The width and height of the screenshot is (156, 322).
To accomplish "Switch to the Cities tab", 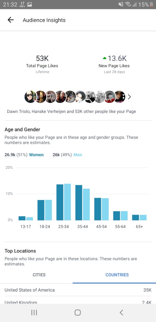I will [39, 275].
